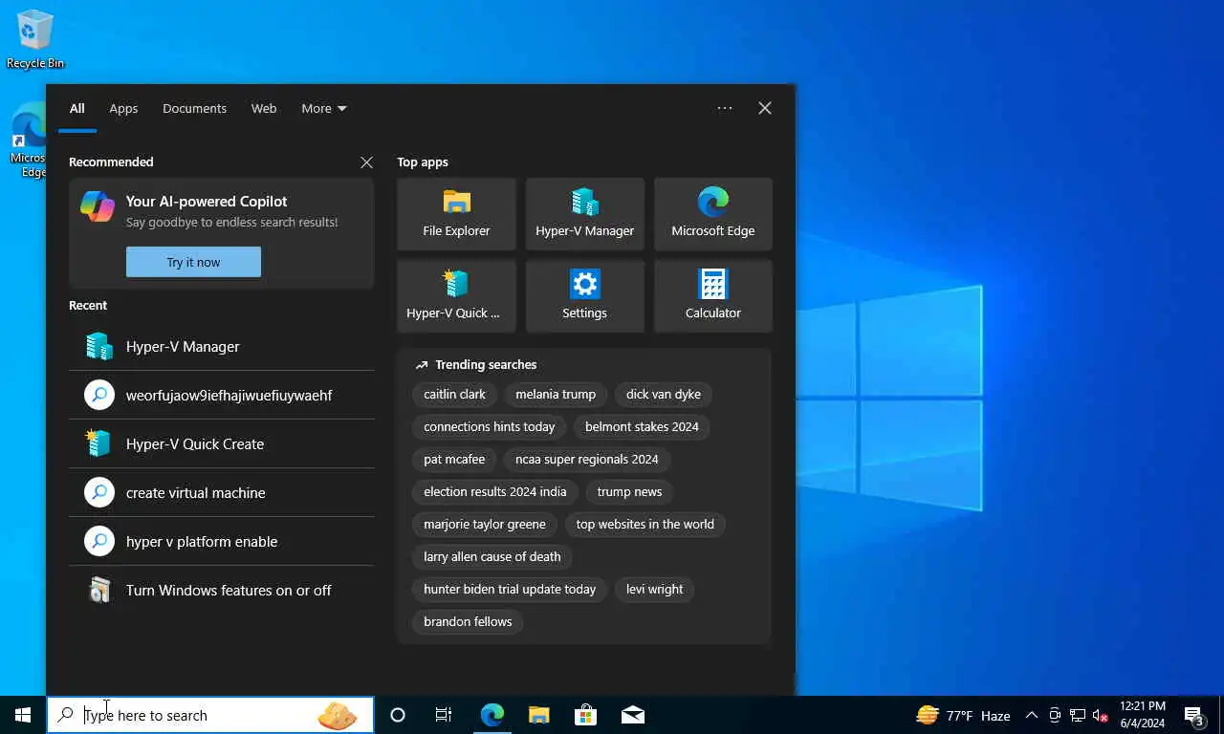Close the search panel
Screen dimensions: 1224x734
pos(765,108)
